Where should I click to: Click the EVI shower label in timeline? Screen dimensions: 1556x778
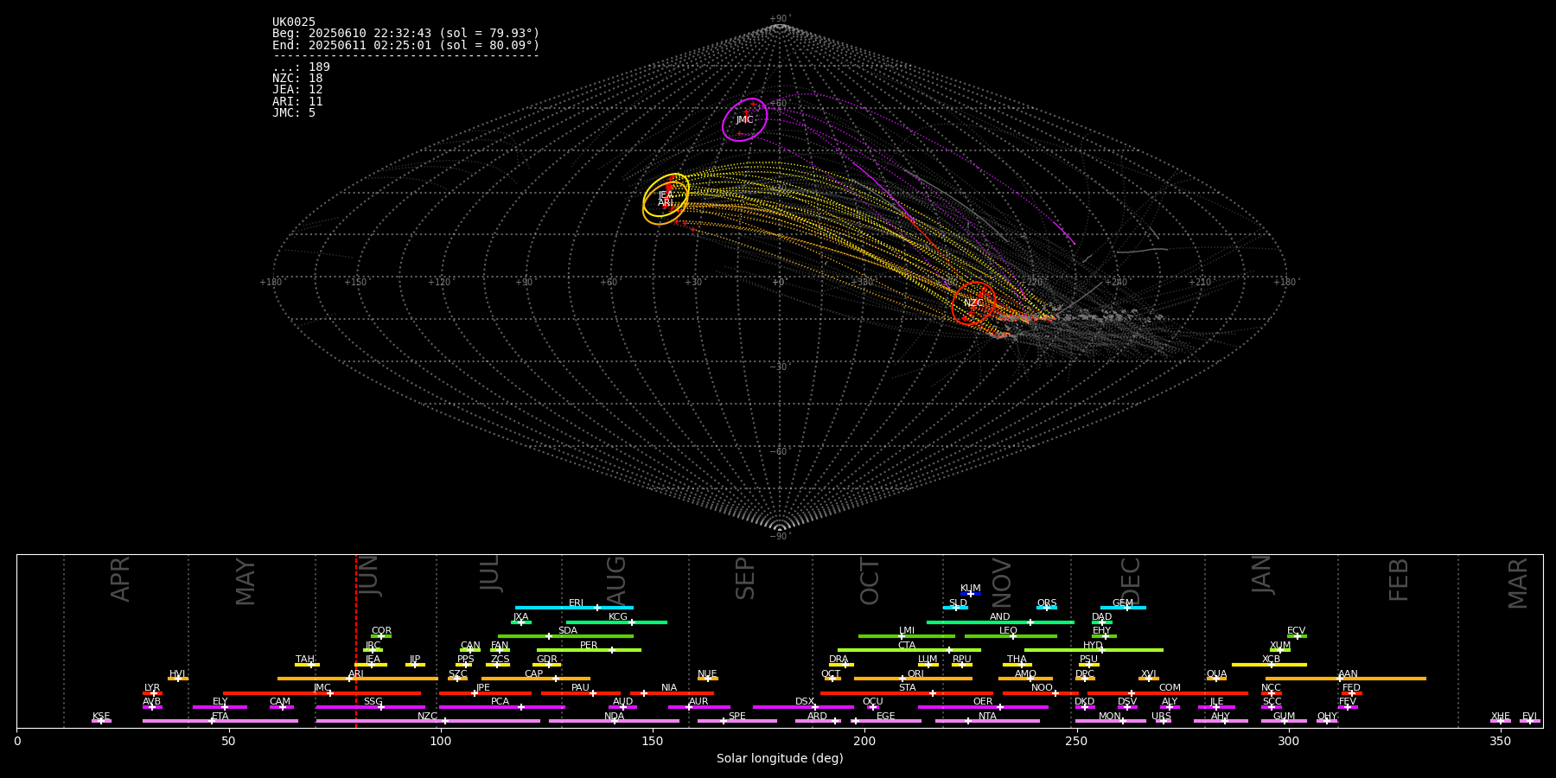click(1529, 717)
